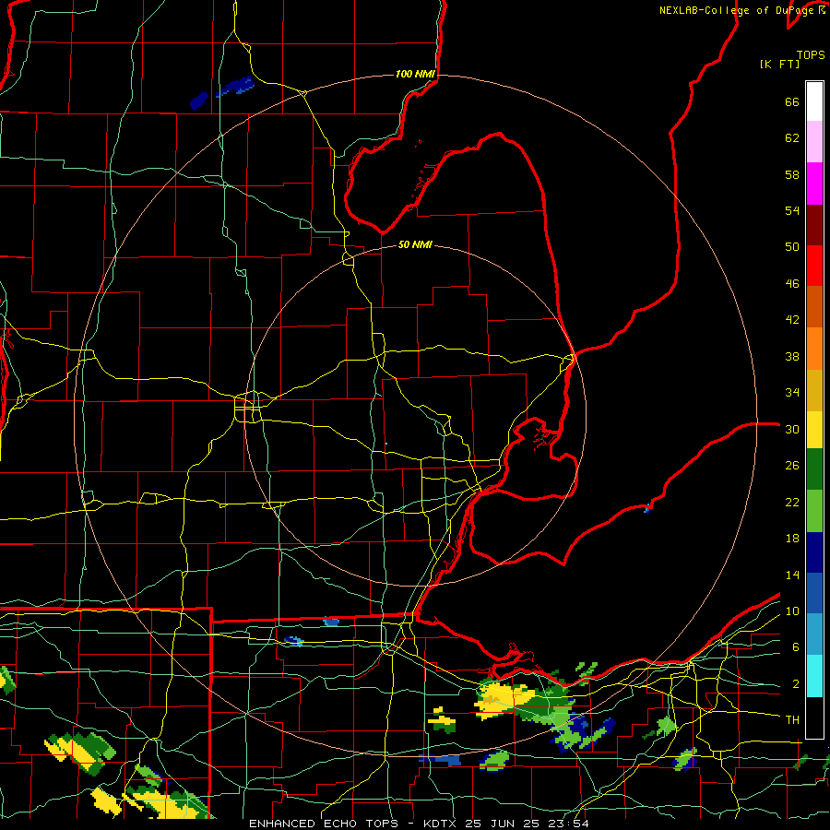Click the 50 NMI range ring label
830x830 pixels.
(x=415, y=244)
